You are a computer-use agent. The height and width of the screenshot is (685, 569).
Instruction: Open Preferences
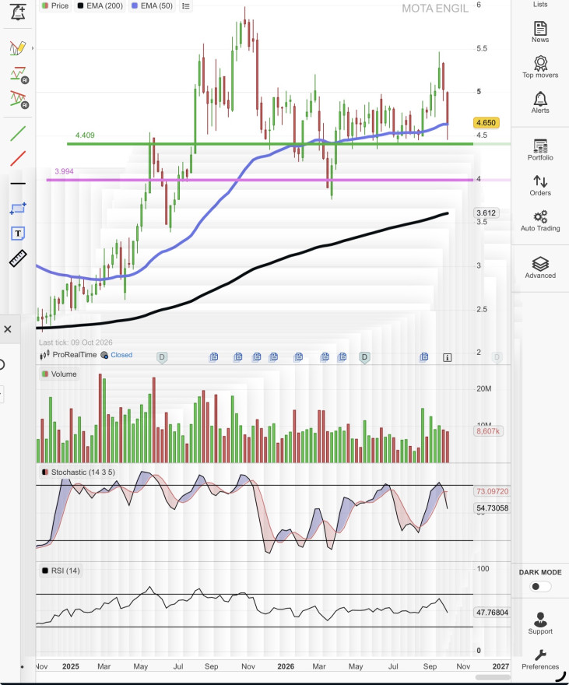(x=540, y=659)
